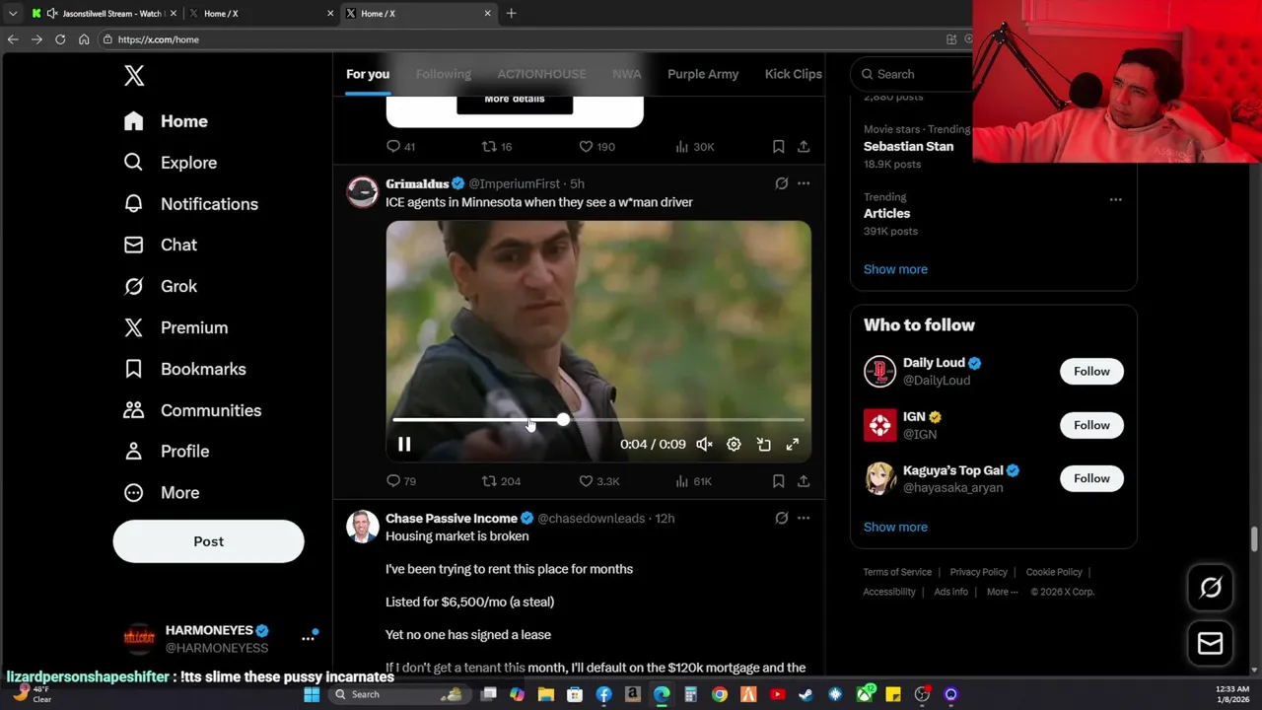Viewport: 1262px width, 710px height.
Task: Switch to the For you tab
Action: pyautogui.click(x=368, y=74)
